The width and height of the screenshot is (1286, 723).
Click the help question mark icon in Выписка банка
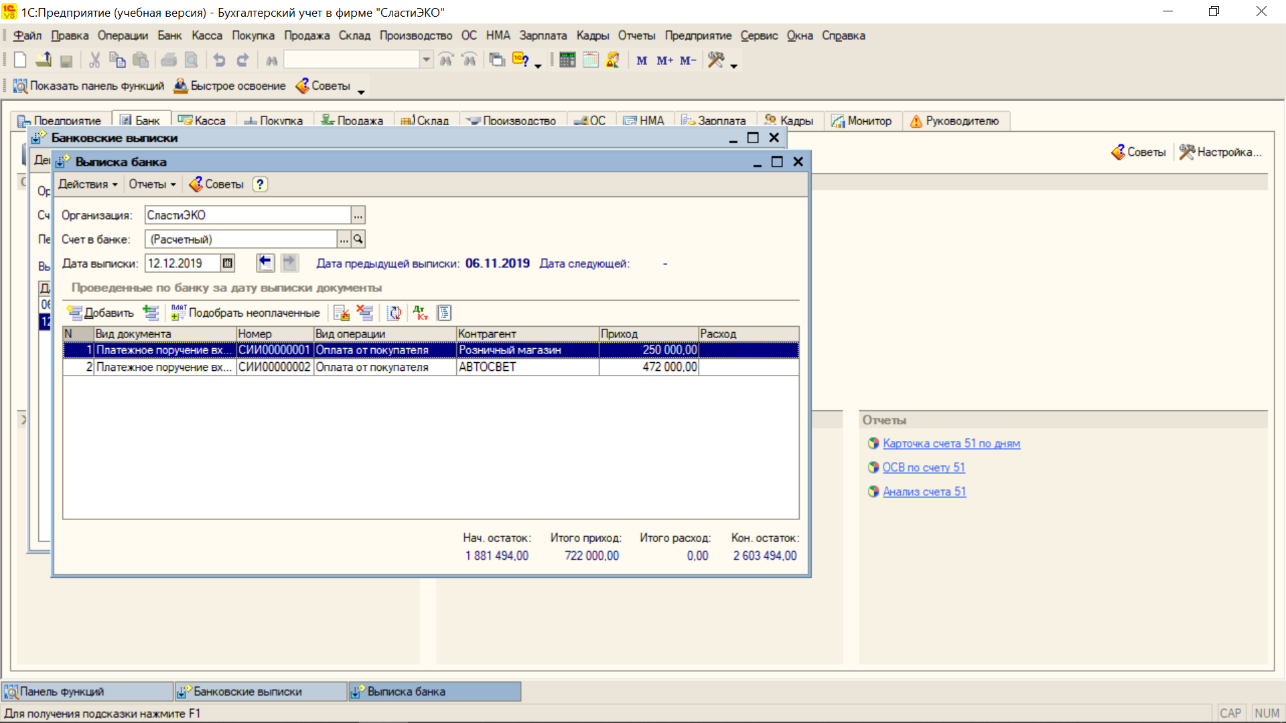pyautogui.click(x=260, y=184)
